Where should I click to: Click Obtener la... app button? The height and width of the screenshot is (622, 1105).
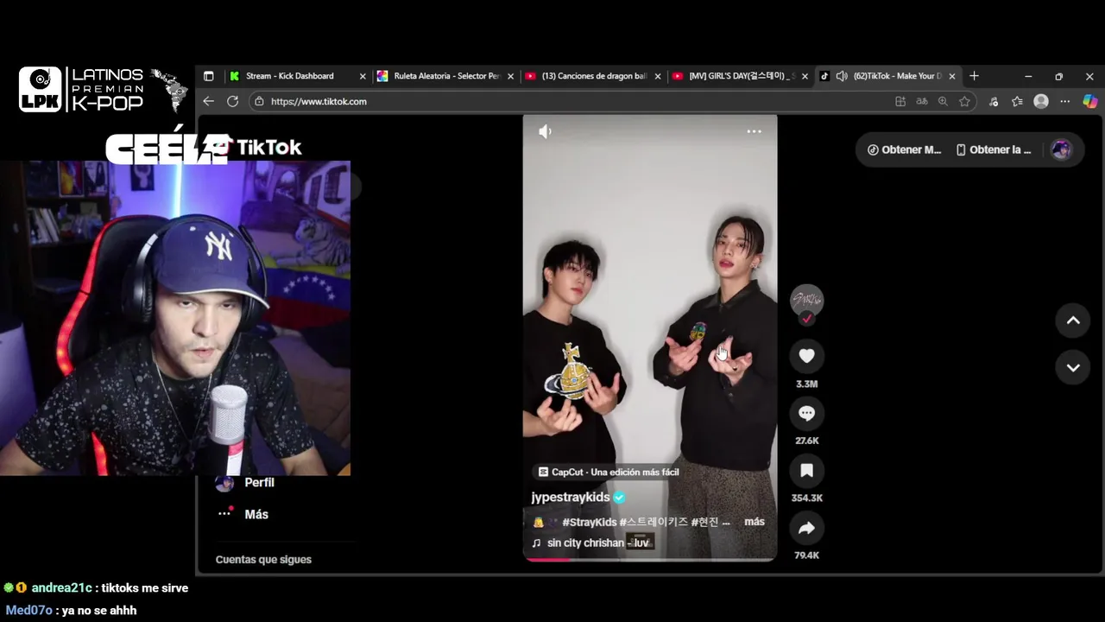pos(993,149)
